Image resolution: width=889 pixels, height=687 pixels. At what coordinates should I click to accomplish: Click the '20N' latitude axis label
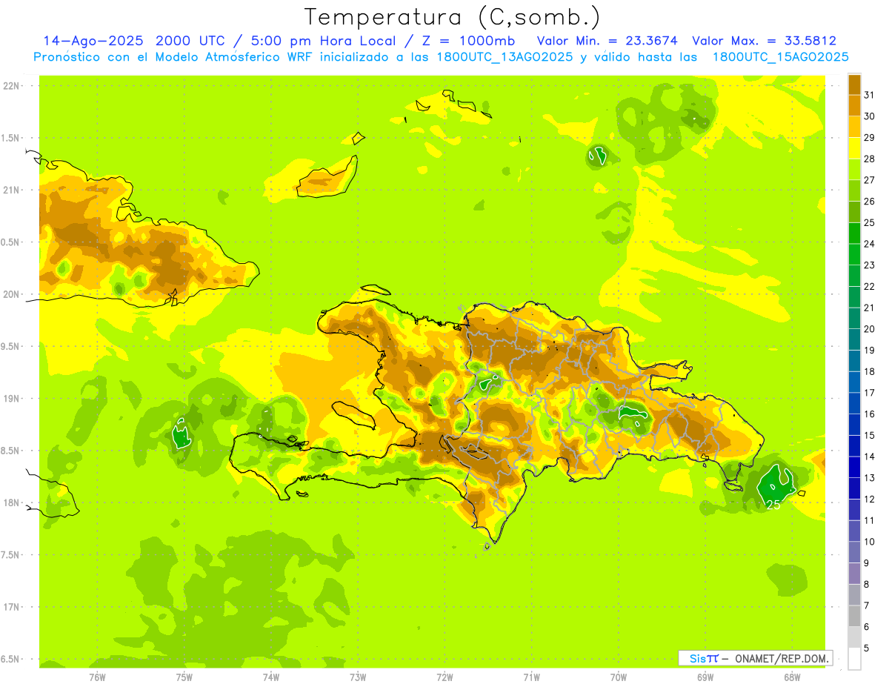point(12,294)
